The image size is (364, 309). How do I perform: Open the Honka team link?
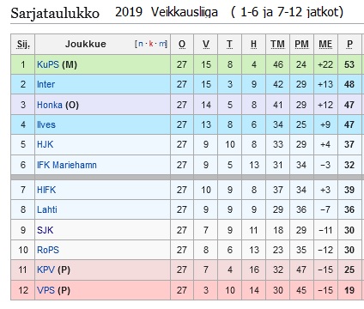50,105
